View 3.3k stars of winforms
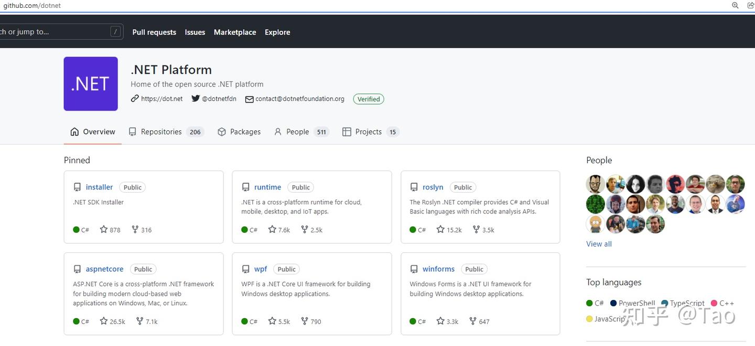 click(x=447, y=321)
